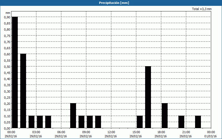Click the 0,10 mm bar just after 09:00
Image resolution: width=222 pixels, height=139 pixels.
pyautogui.click(x=90, y=122)
